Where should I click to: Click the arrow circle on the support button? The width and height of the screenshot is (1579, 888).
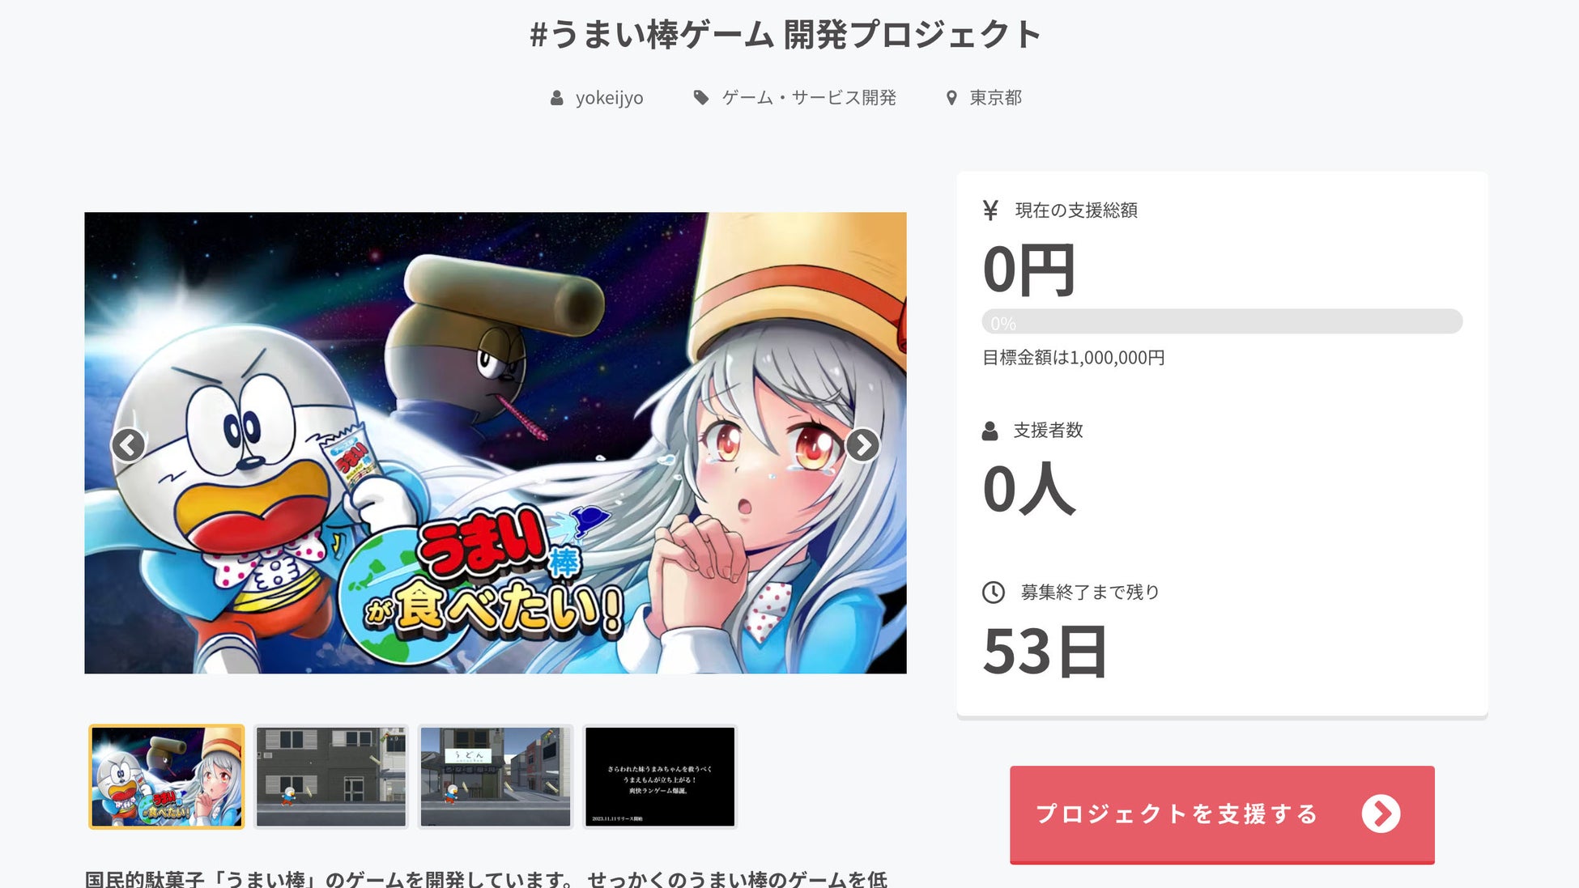[x=1381, y=814]
